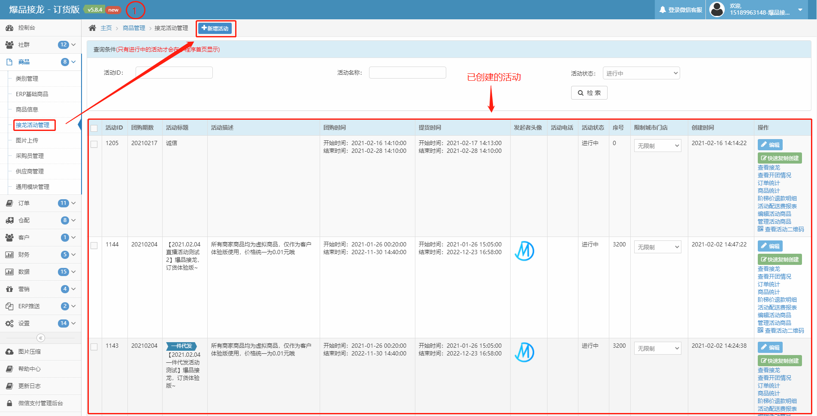Open 活动配送费报表 link for activity 1144
Viewport: 817px width, 416px height.
coord(777,307)
